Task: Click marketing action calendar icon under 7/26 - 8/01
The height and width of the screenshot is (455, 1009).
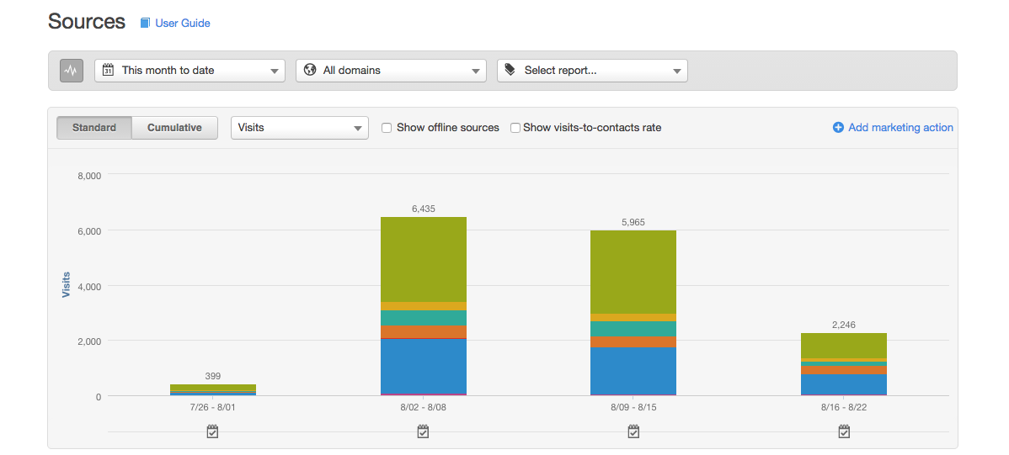Action: click(x=212, y=431)
